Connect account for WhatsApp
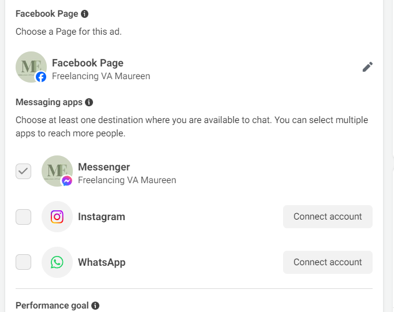This screenshot has width=394, height=312. [328, 262]
